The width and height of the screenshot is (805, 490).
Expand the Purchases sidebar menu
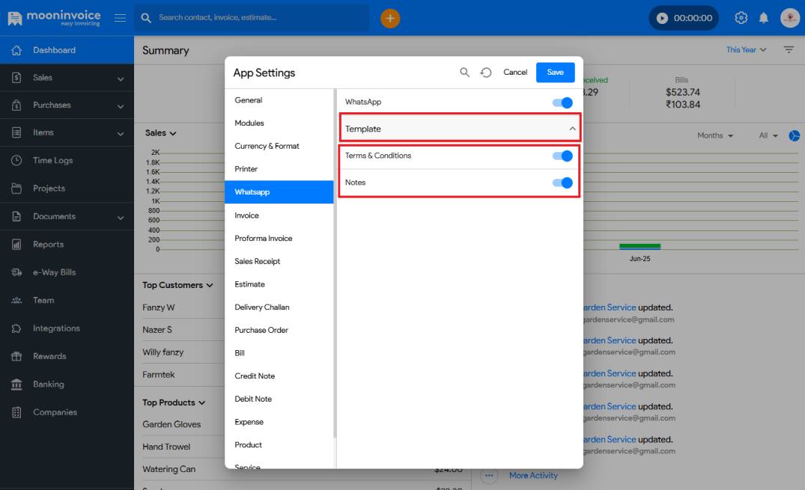click(x=120, y=106)
